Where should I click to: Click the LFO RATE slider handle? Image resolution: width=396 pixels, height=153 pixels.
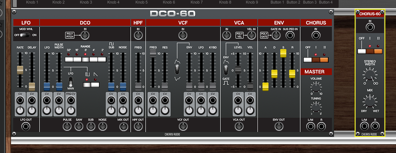(20, 70)
